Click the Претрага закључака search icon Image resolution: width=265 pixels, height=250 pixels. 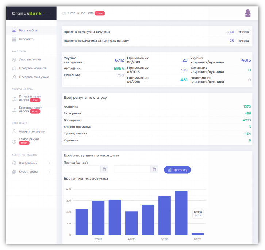point(14,77)
